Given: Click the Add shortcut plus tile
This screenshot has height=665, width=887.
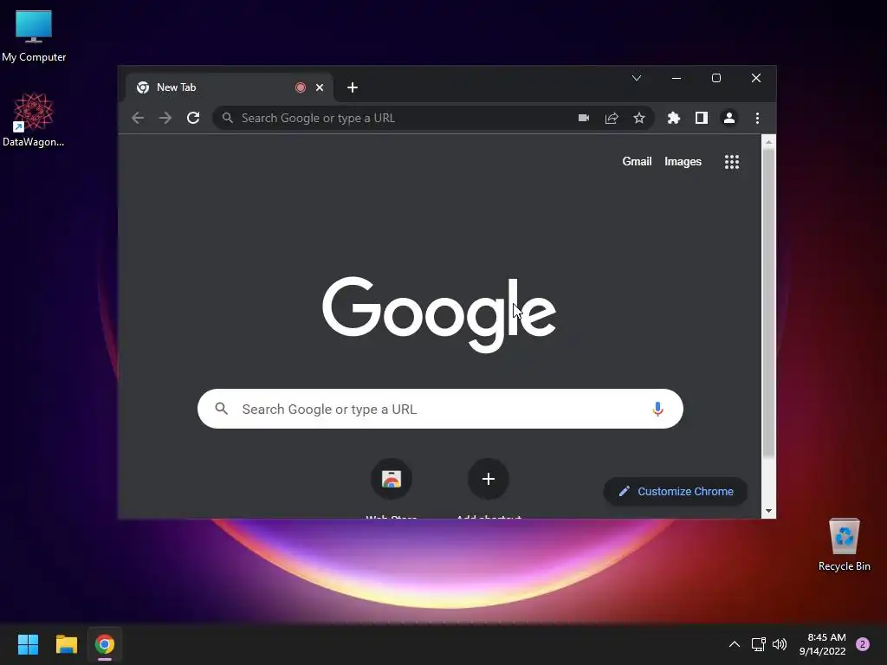Looking at the screenshot, I should pos(489,479).
